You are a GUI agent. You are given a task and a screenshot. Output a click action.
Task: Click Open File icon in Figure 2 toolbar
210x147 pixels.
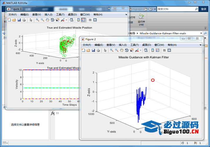[88, 50]
